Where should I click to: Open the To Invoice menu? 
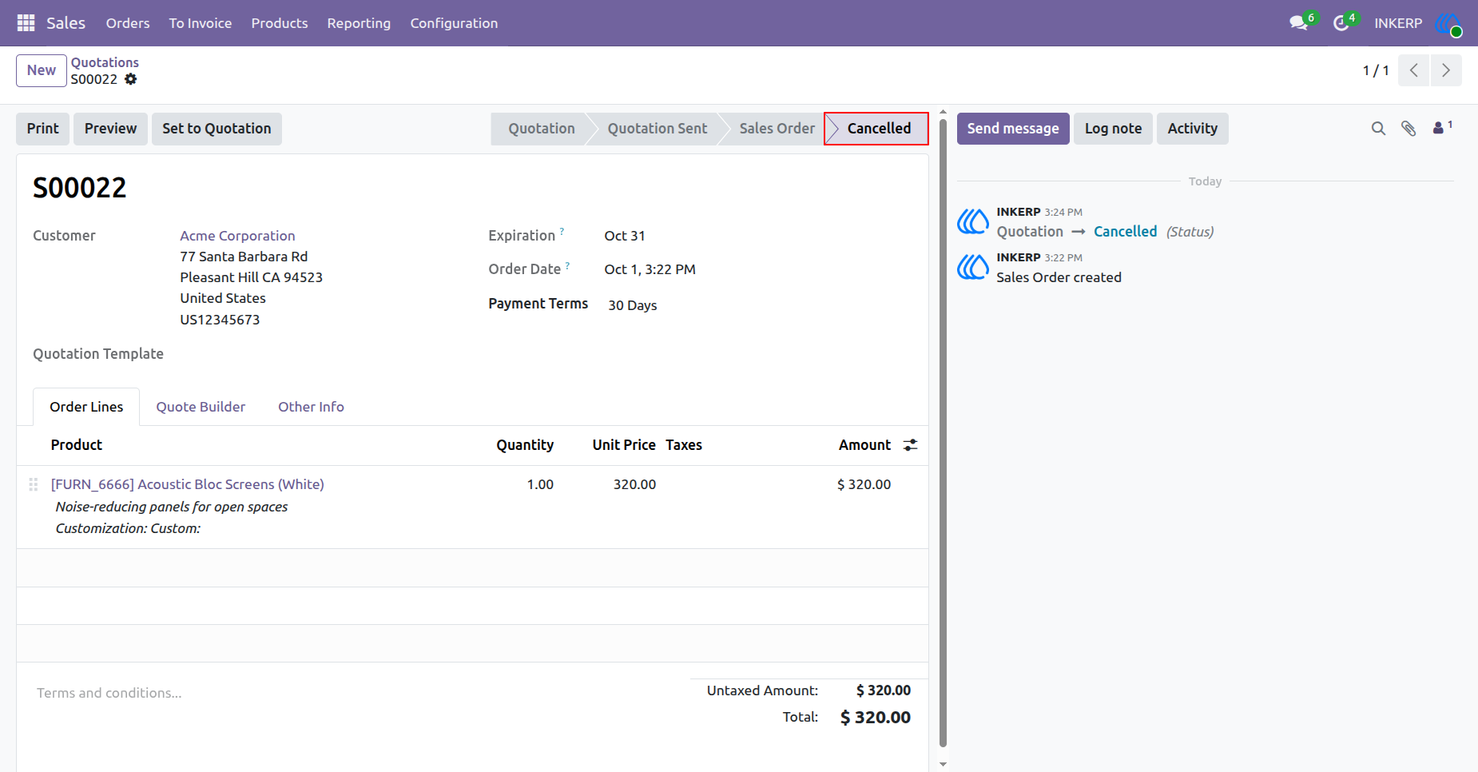coord(201,23)
